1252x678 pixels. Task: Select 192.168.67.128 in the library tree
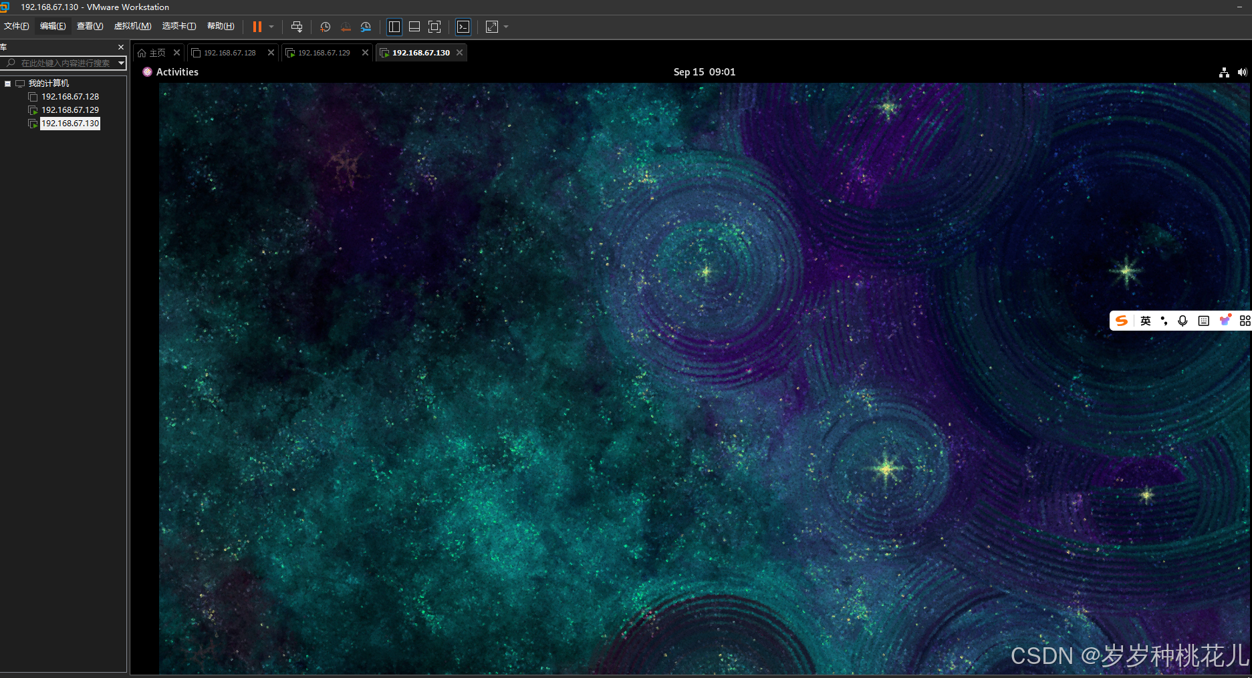point(70,97)
